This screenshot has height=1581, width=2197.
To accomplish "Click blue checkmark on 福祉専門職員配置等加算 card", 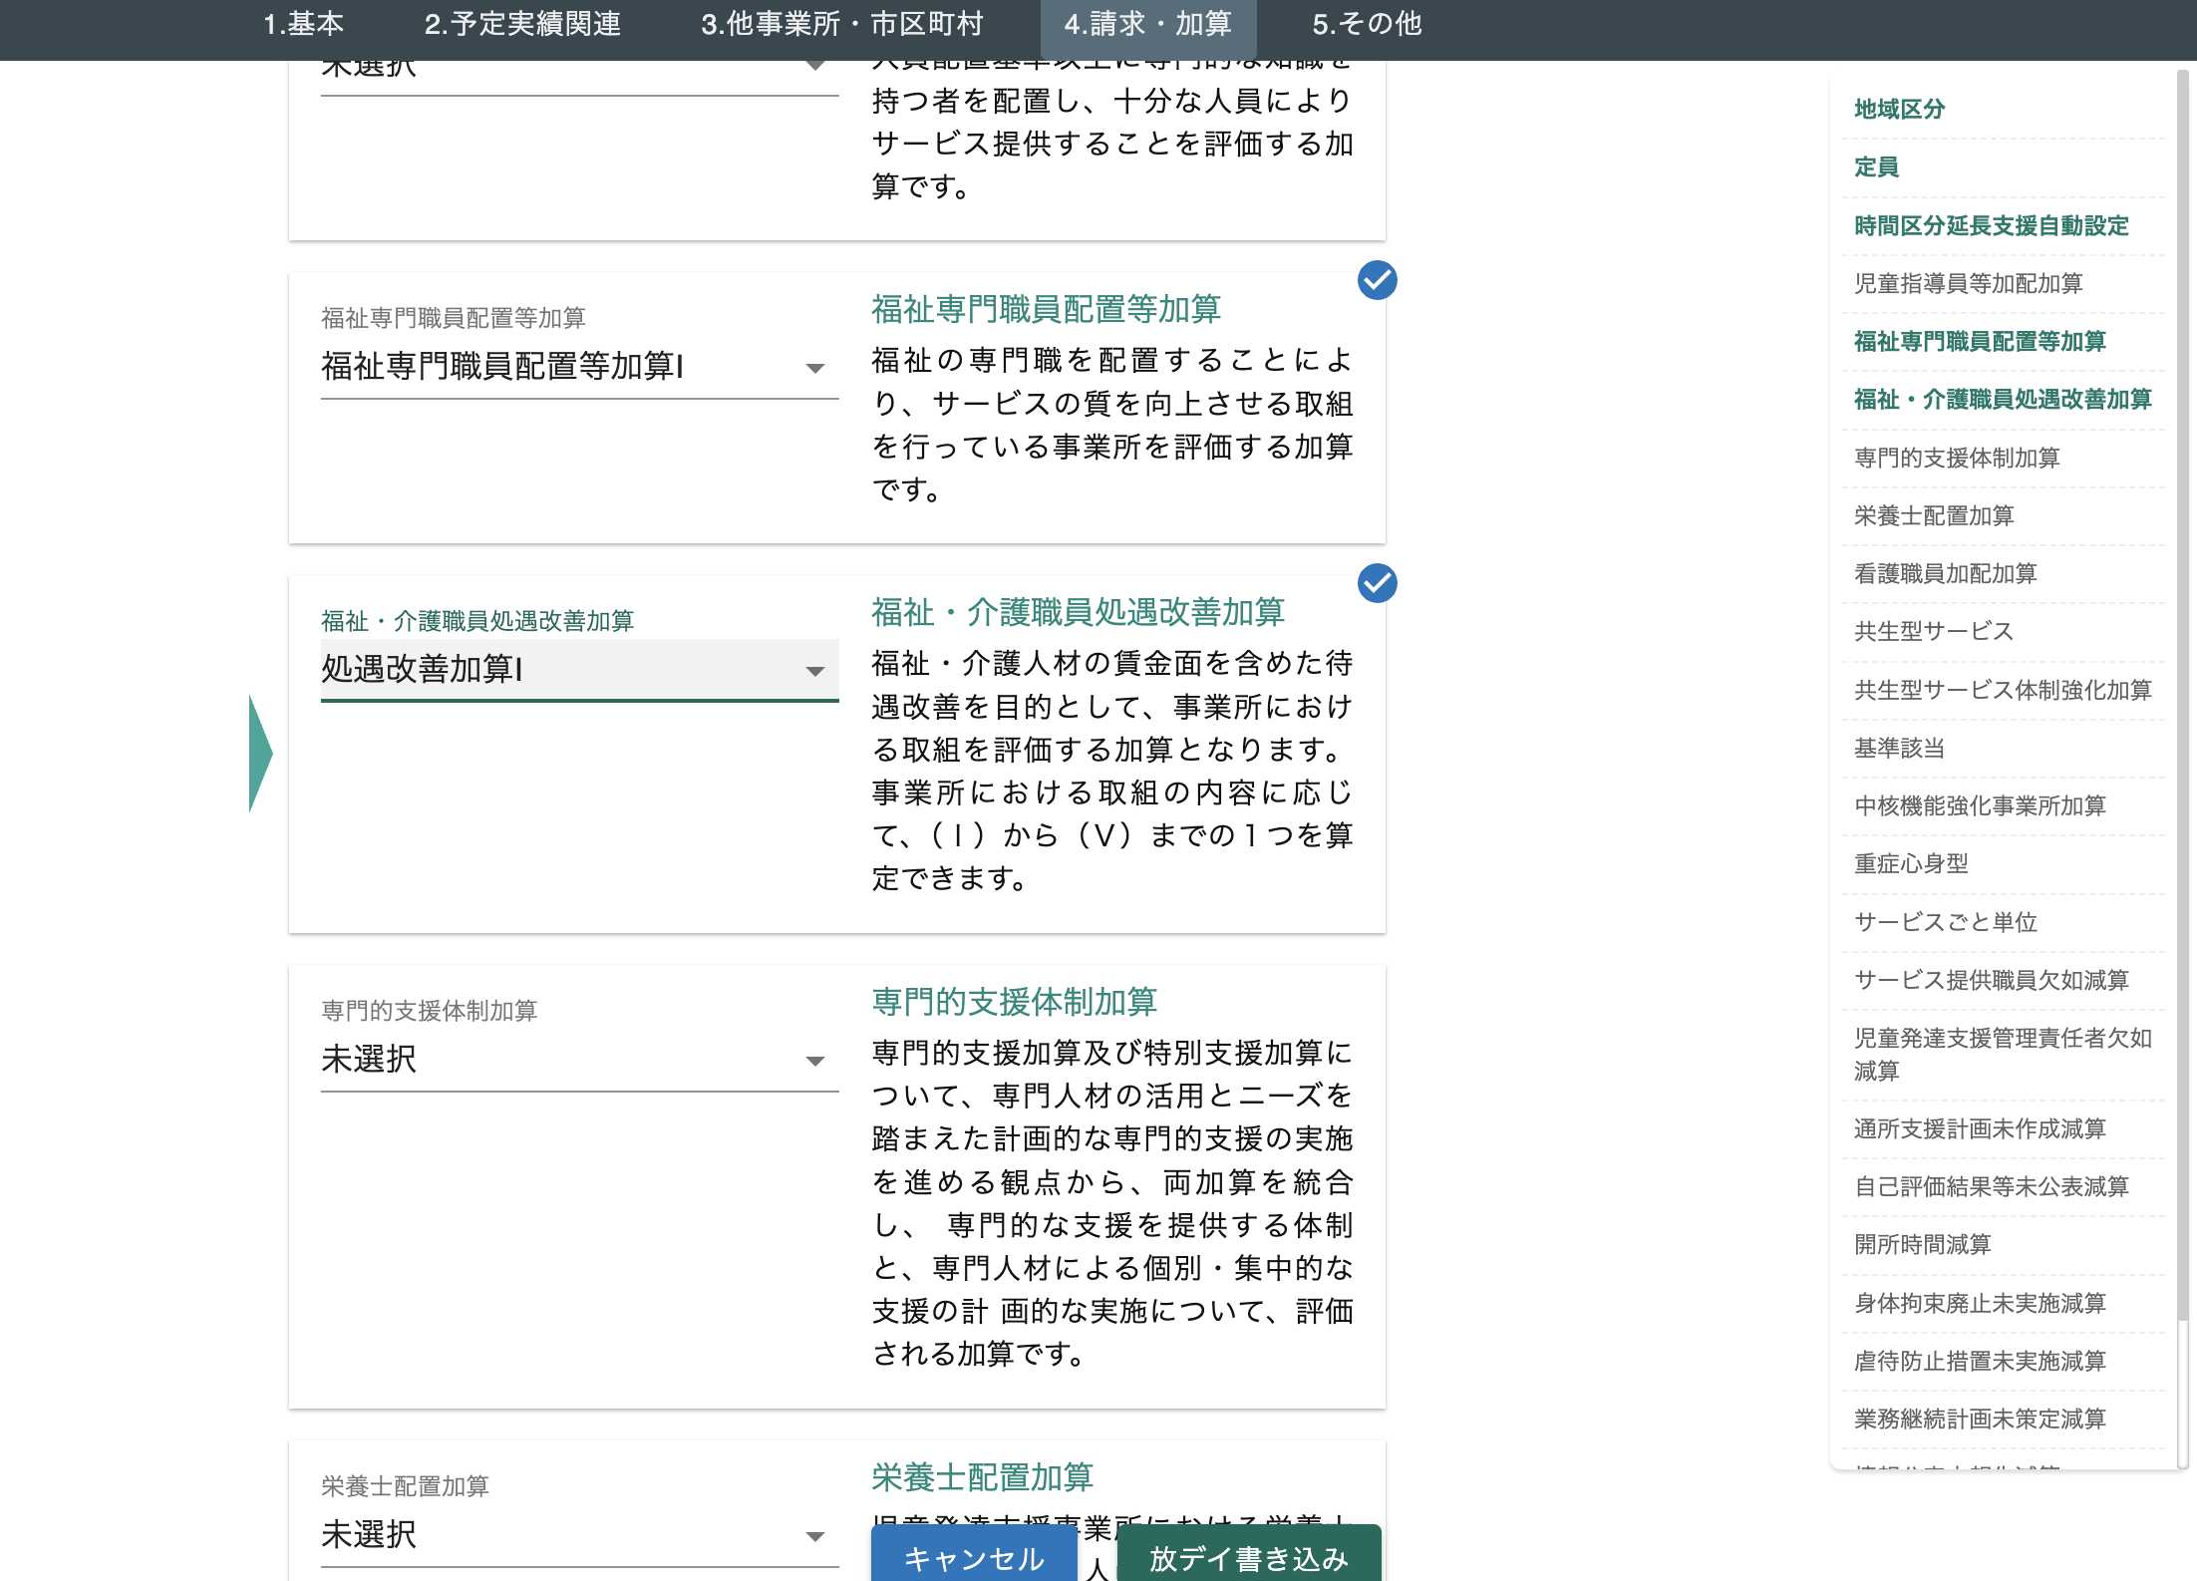I will pos(1377,280).
